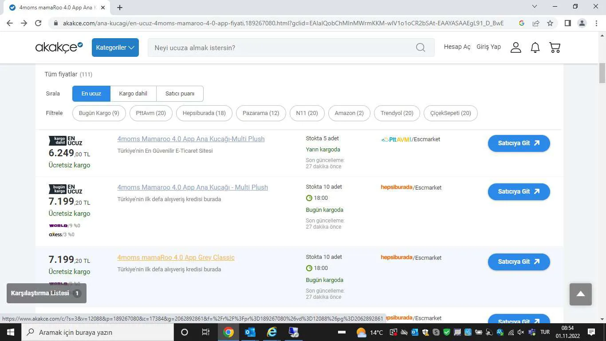Open the Windows Start menu
The width and height of the screenshot is (606, 341).
(10, 332)
